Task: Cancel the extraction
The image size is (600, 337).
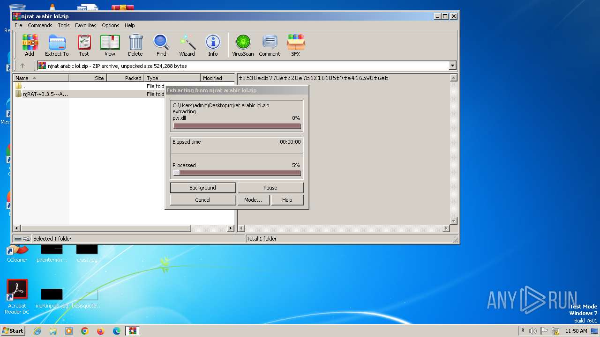Action: coord(203,200)
